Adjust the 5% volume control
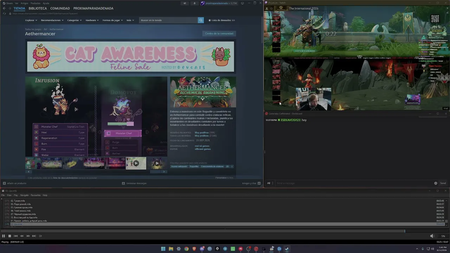Image resolution: width=450 pixels, height=253 pixels. coord(443,236)
